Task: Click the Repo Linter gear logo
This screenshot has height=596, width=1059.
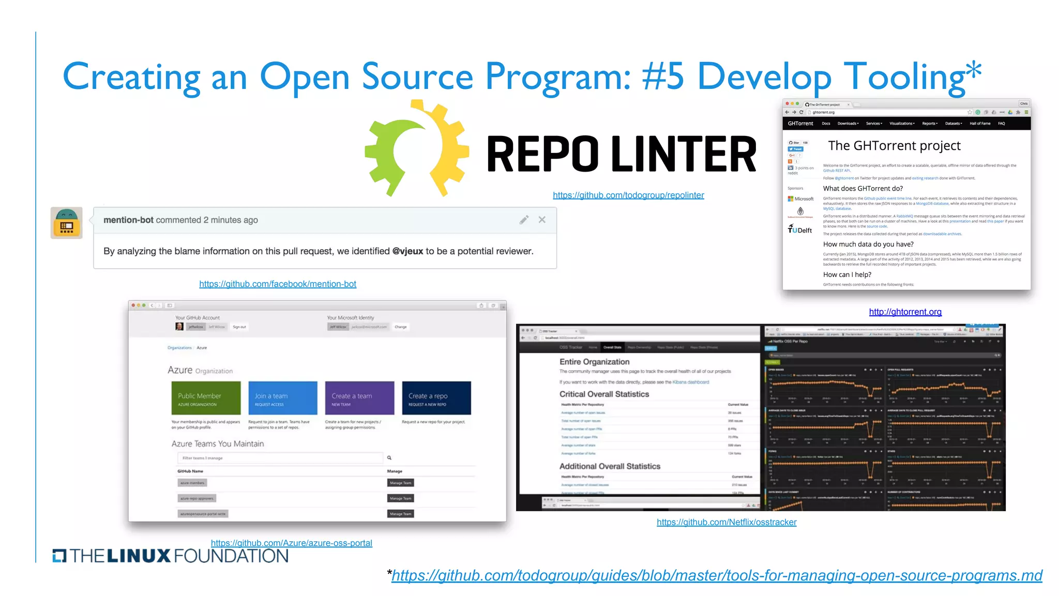Action: point(417,148)
